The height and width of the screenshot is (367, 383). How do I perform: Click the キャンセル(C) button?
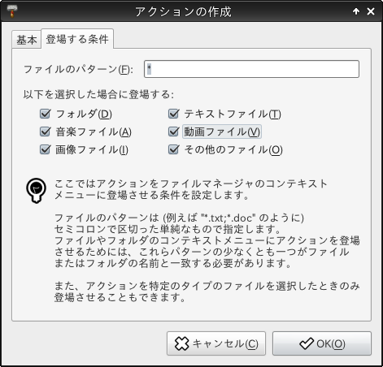tap(216, 343)
